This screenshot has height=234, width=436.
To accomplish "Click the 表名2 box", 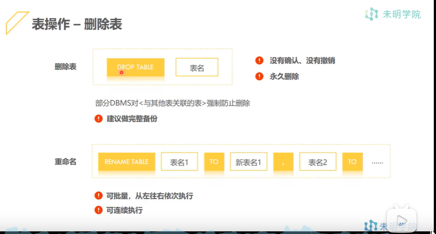I will point(318,161).
